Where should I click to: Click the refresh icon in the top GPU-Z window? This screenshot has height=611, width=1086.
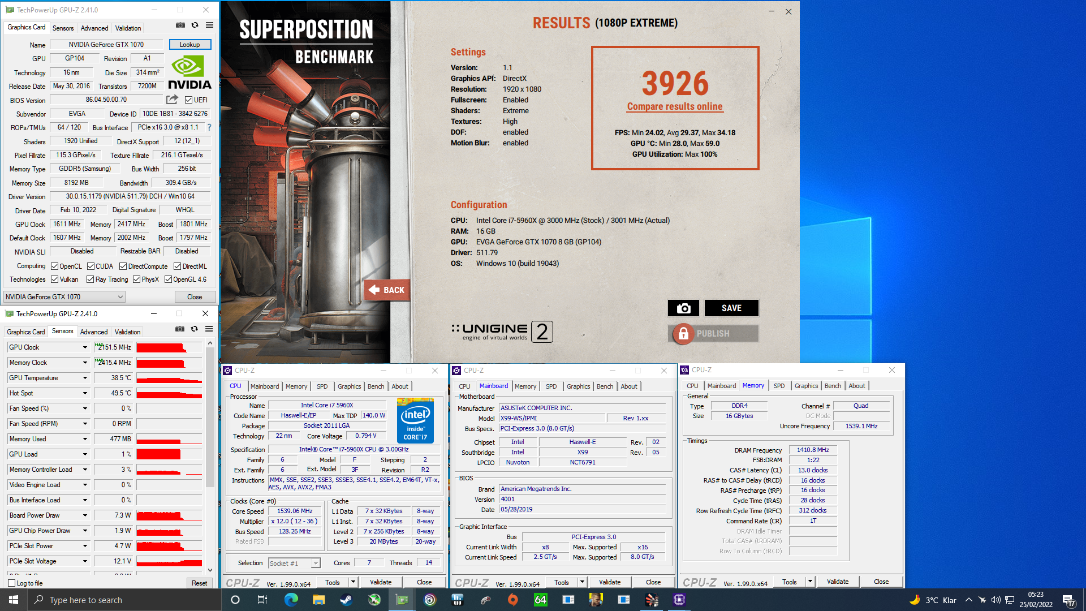[195, 25]
